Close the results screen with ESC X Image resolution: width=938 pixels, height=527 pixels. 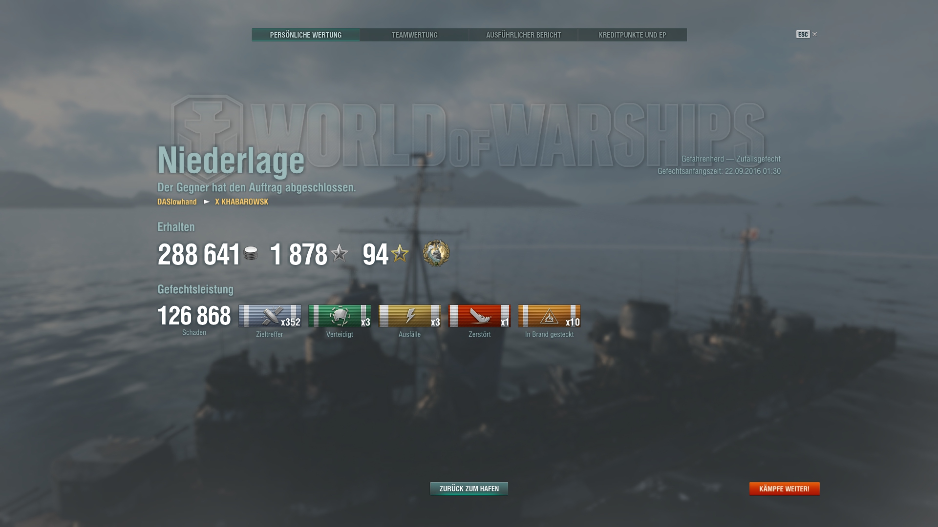(x=807, y=34)
